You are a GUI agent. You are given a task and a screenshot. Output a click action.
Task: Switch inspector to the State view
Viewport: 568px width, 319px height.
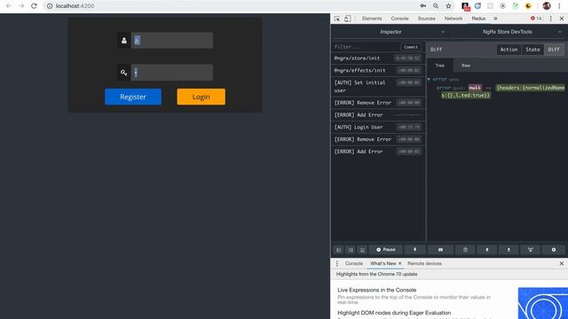[532, 50]
